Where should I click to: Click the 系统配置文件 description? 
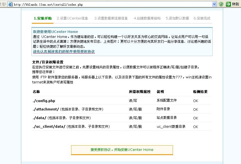click(x=167, y=100)
